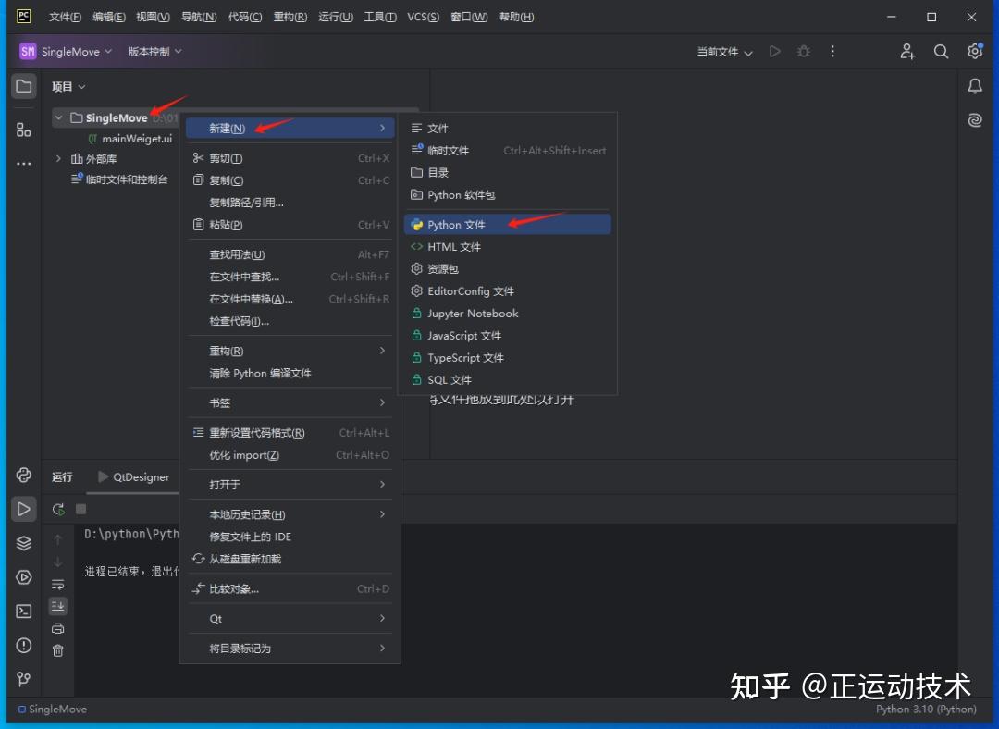This screenshot has width=999, height=729.
Task: Select the Run tool window icon
Action: 23,509
